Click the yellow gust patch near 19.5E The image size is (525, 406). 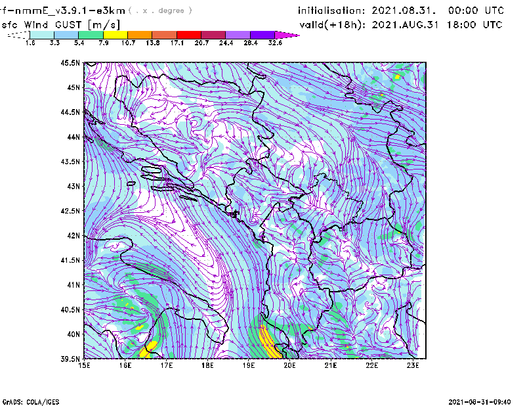point(266,340)
